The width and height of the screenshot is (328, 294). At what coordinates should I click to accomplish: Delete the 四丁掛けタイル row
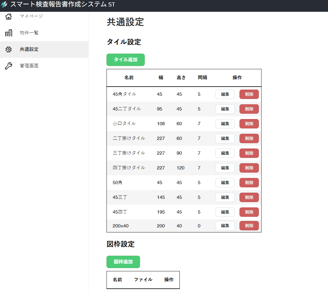point(249,168)
